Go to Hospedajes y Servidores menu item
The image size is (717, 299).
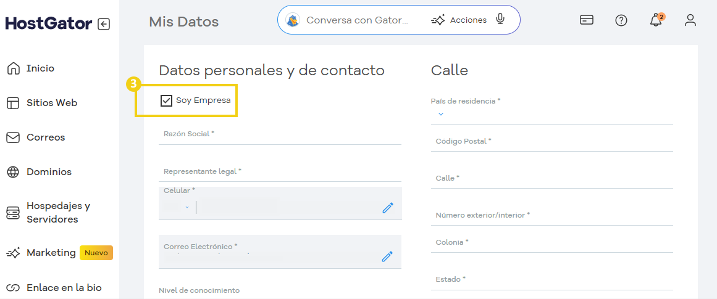tap(59, 213)
